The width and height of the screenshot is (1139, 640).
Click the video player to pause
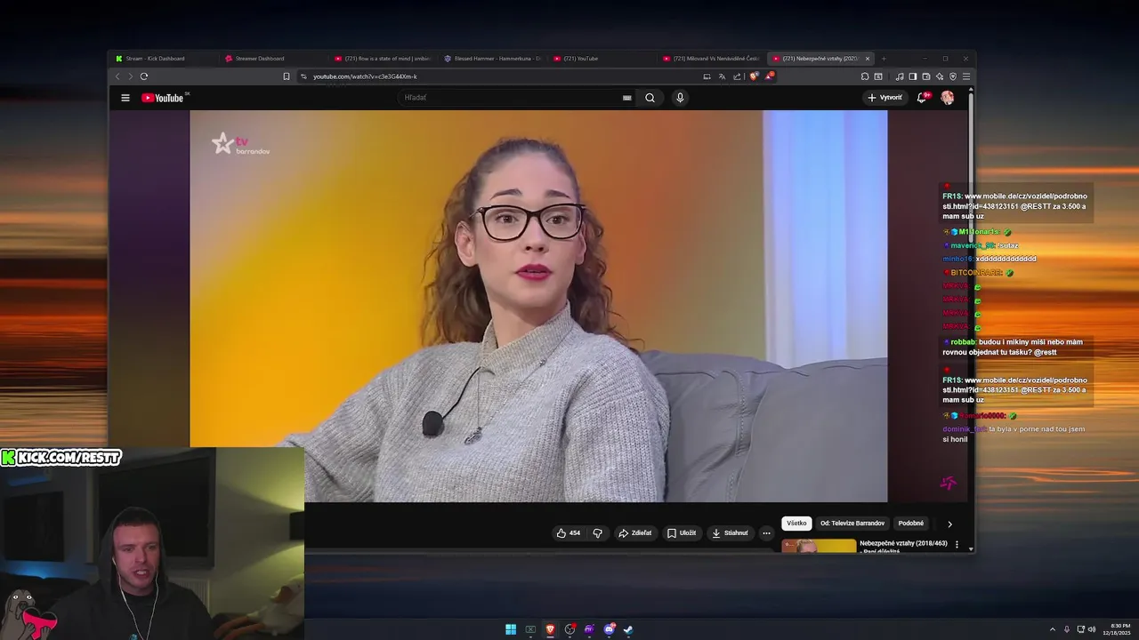click(538, 307)
